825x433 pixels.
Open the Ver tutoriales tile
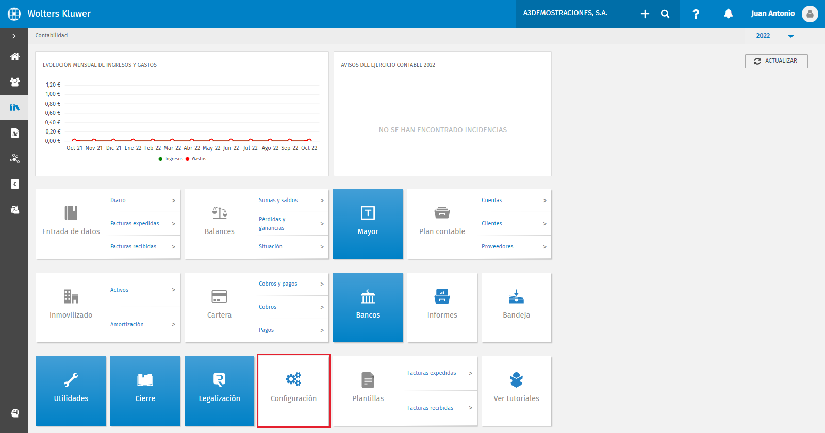click(517, 391)
